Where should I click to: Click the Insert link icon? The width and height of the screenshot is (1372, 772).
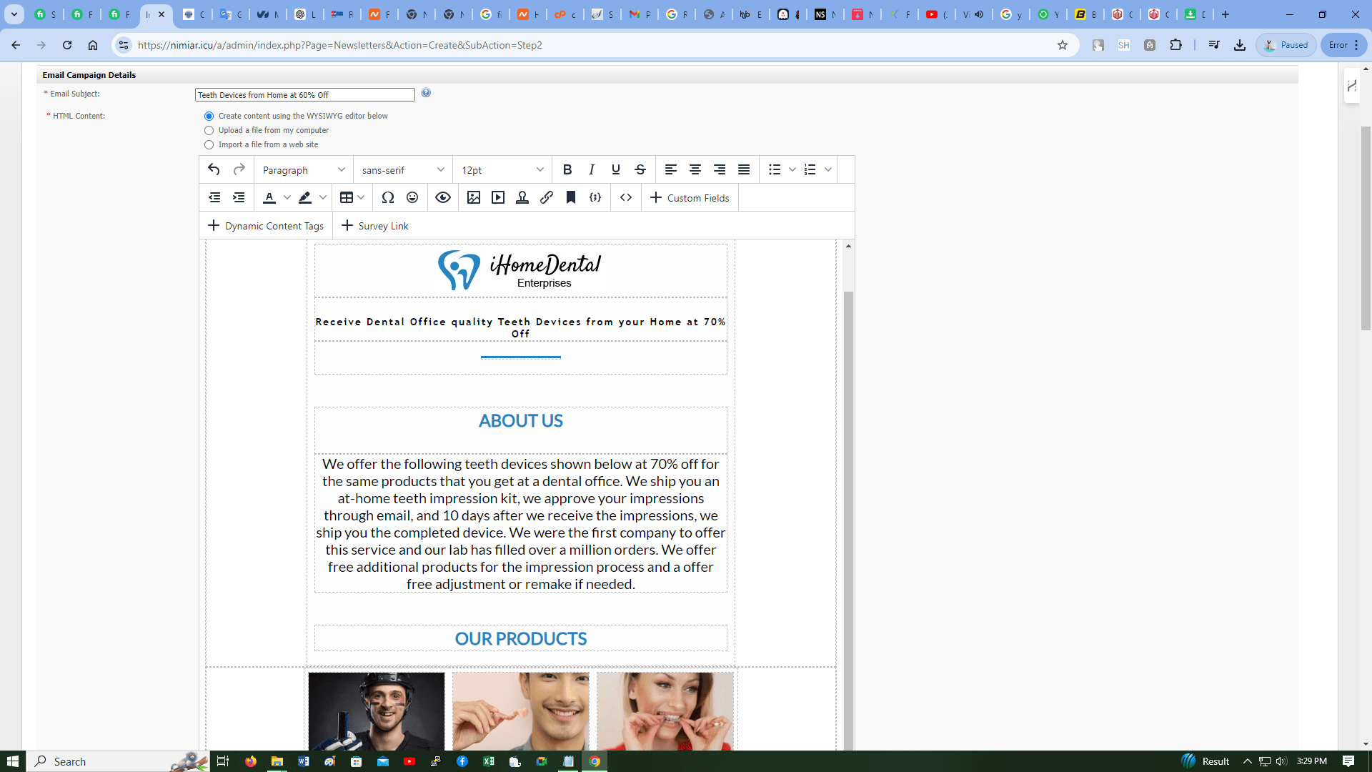tap(547, 197)
